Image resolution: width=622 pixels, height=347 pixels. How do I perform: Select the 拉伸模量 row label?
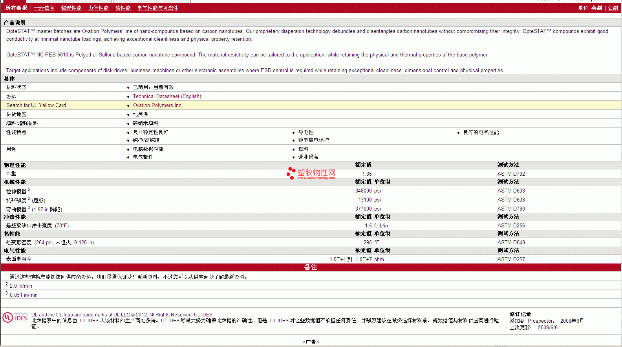[x=16, y=191]
